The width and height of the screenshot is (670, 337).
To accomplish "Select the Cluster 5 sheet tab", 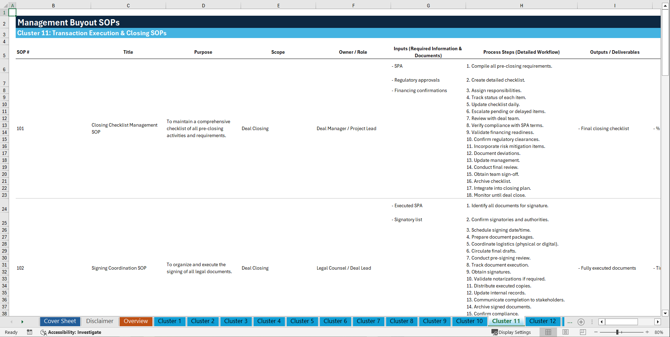I will pos(302,321).
